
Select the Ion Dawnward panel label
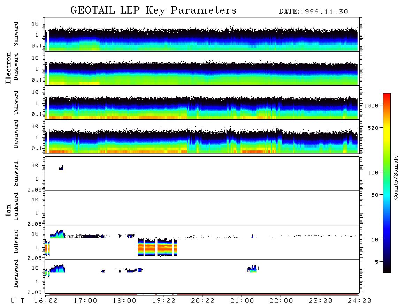[x=16, y=274]
